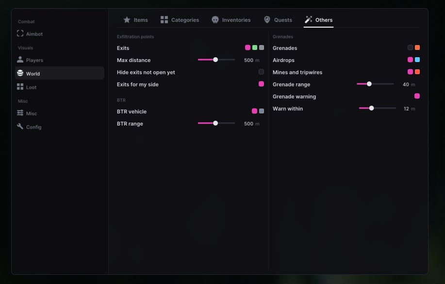
Task: Select the Players person icon in sidebar
Action: 20,60
